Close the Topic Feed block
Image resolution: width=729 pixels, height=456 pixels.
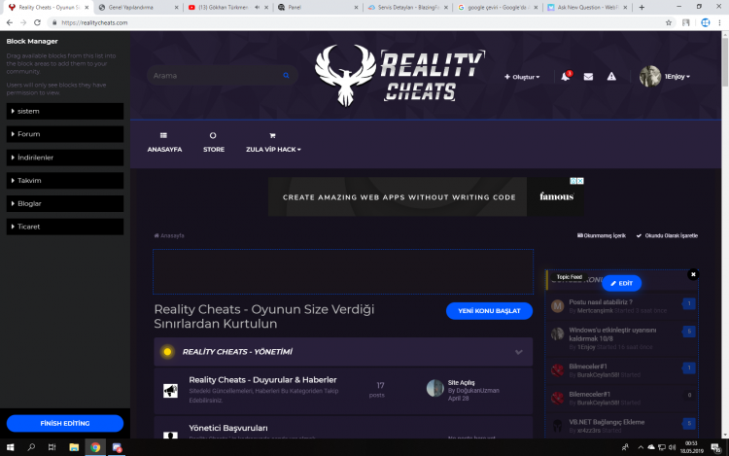[693, 275]
